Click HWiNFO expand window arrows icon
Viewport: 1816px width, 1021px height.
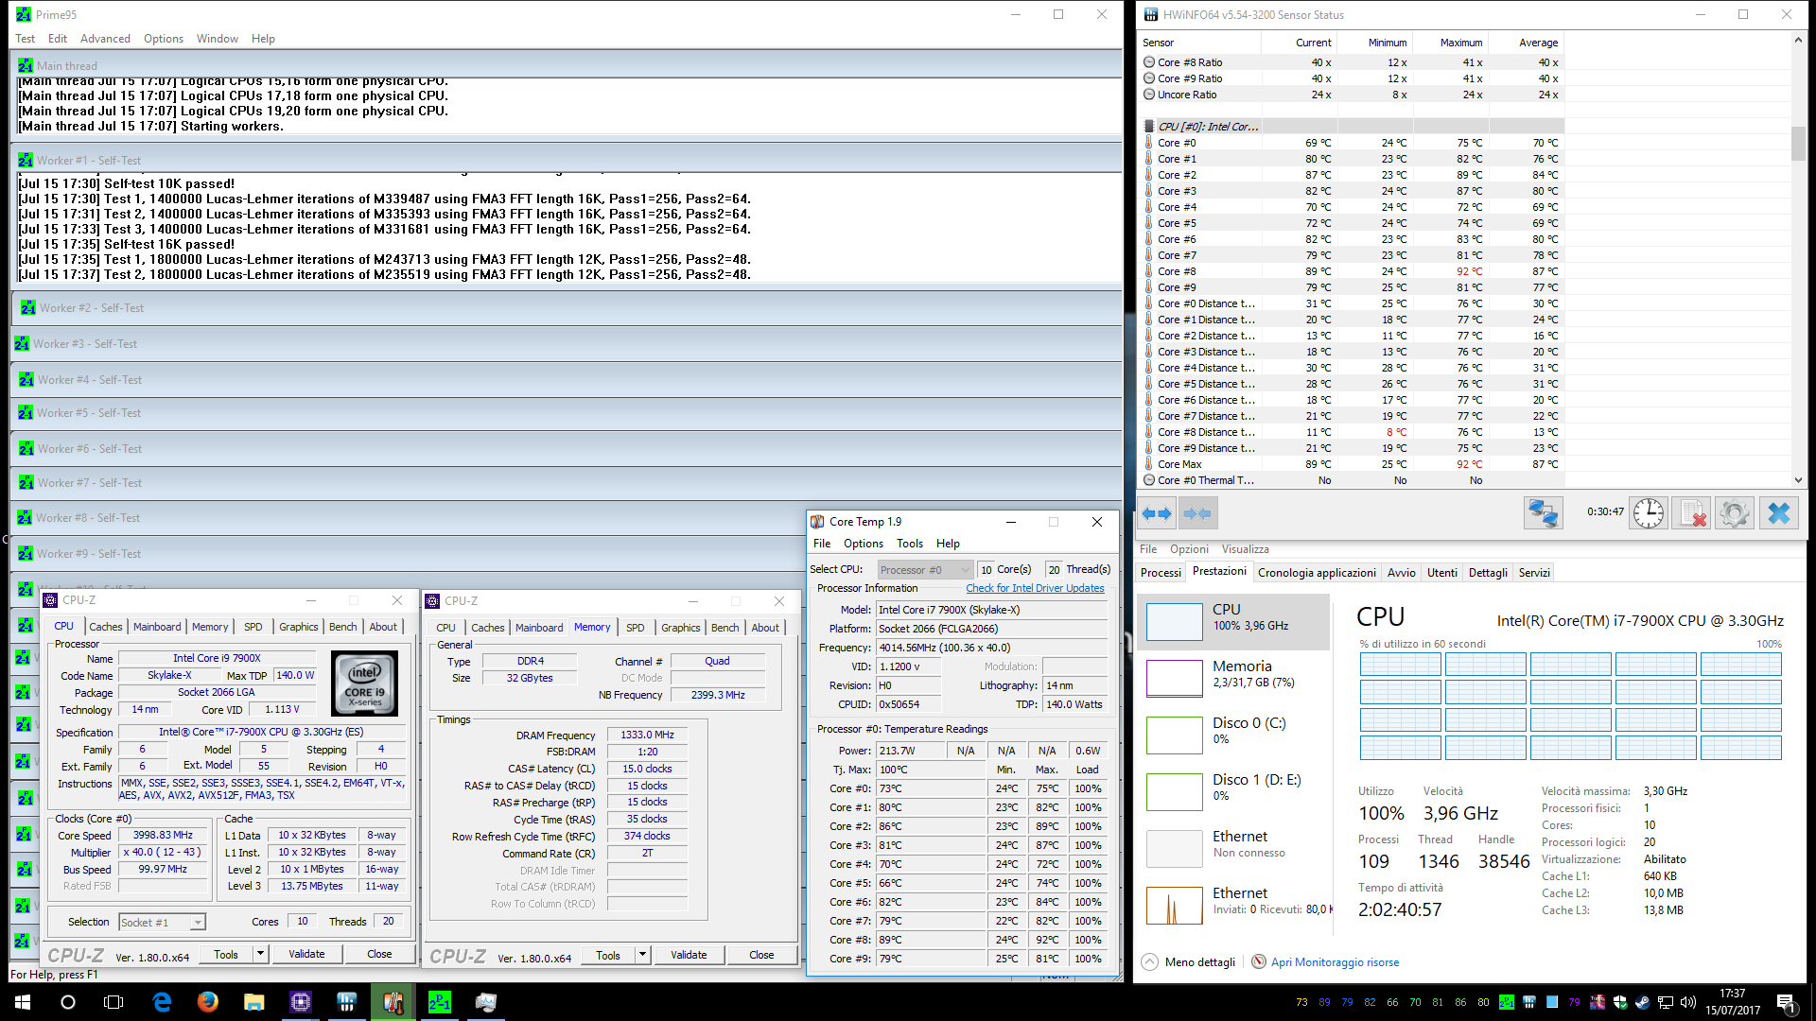pyautogui.click(x=1157, y=513)
